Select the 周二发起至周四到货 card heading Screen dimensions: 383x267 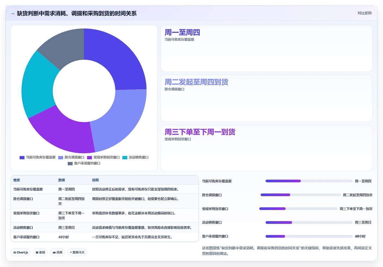click(x=196, y=82)
